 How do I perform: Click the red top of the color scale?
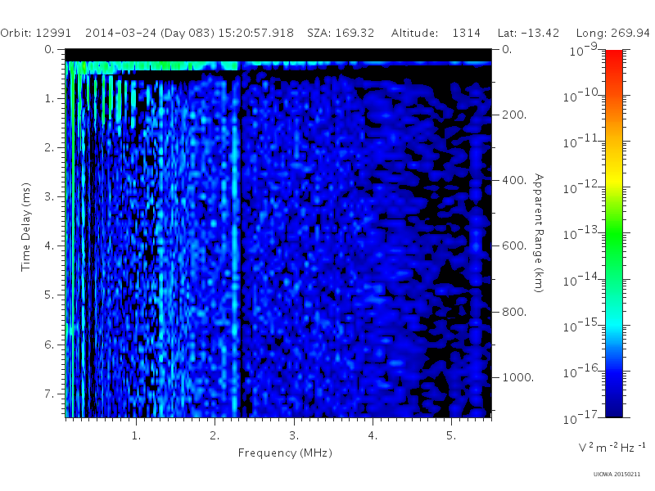(x=613, y=58)
